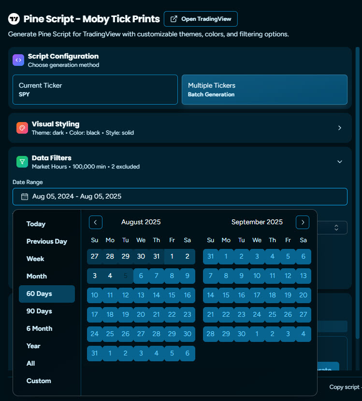Screen dimensions: 362x401
Task: Select July 27 in August calendar
Action: tap(94, 257)
